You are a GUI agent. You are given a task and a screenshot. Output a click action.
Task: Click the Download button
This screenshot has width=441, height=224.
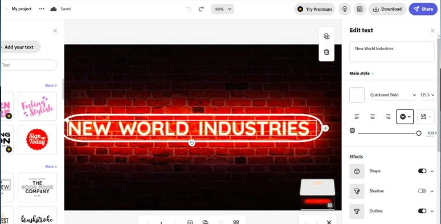387,9
